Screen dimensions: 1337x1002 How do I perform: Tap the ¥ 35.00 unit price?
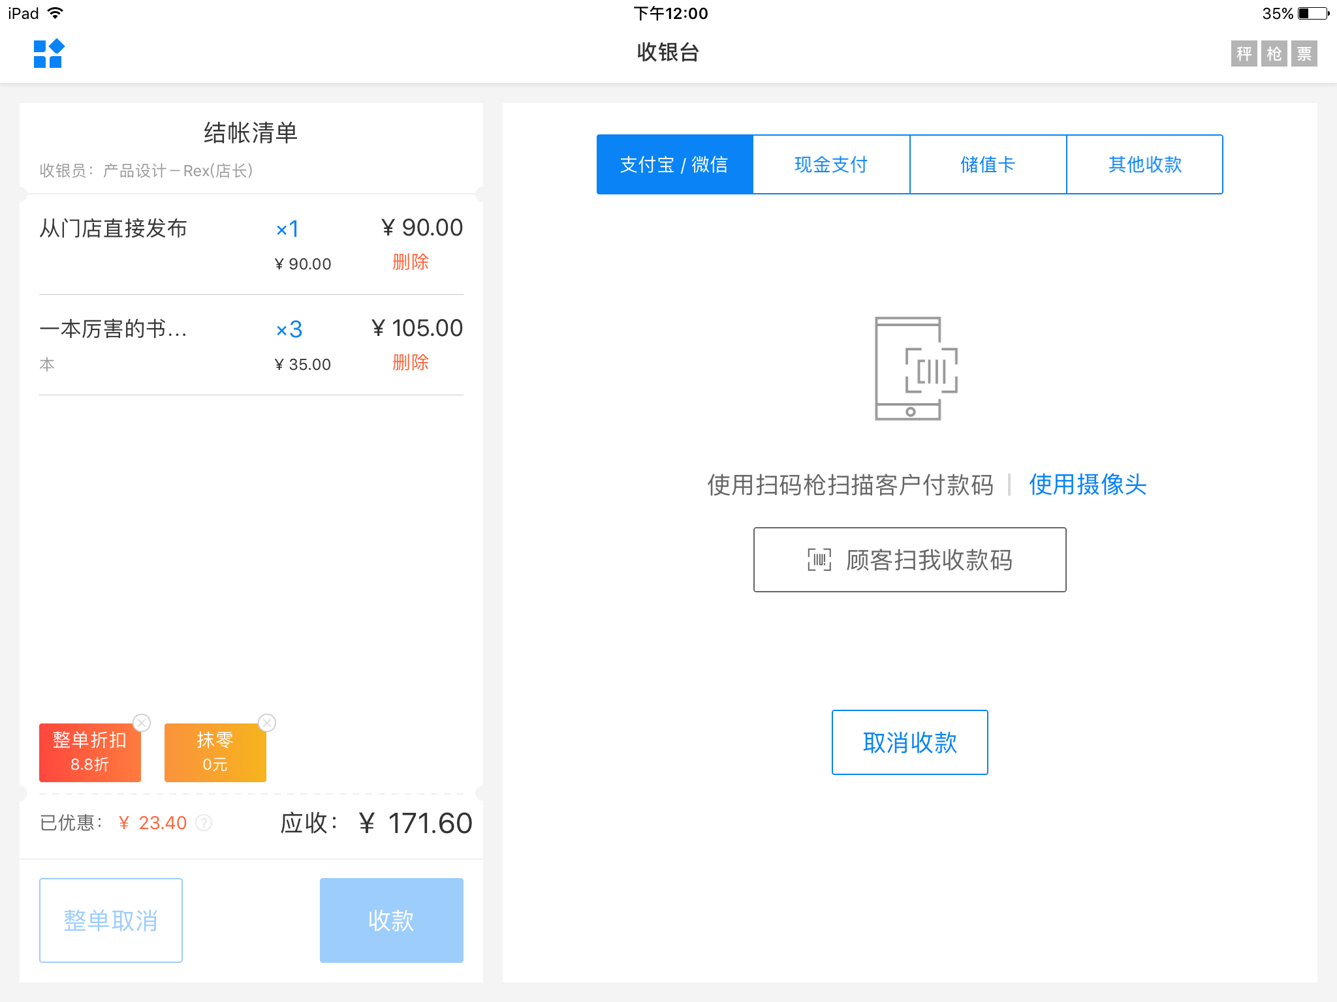pyautogui.click(x=303, y=365)
